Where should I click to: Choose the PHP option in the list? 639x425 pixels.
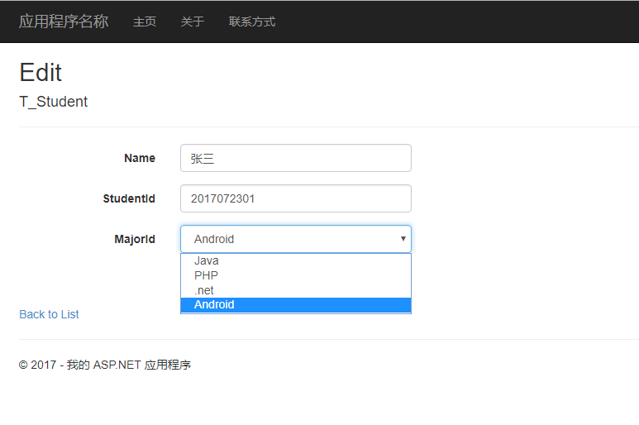tap(207, 275)
